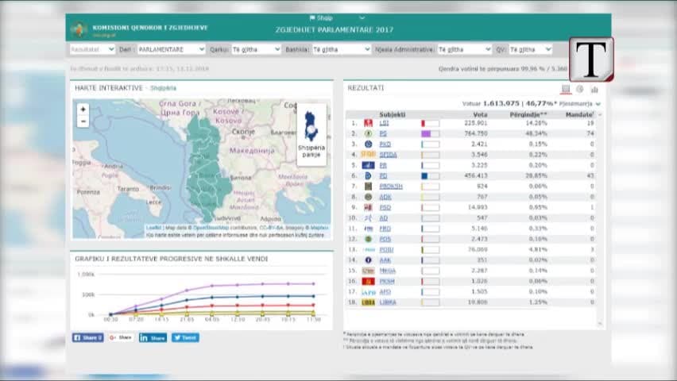This screenshot has width=677, height=381.
Task: Click the MEGA party link
Action: [x=387, y=271]
